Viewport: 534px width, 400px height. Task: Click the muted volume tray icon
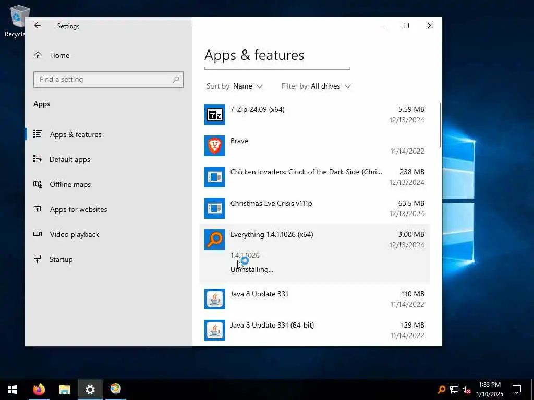[x=467, y=390]
